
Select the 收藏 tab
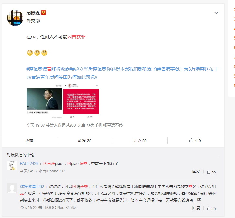(x=29, y=141)
